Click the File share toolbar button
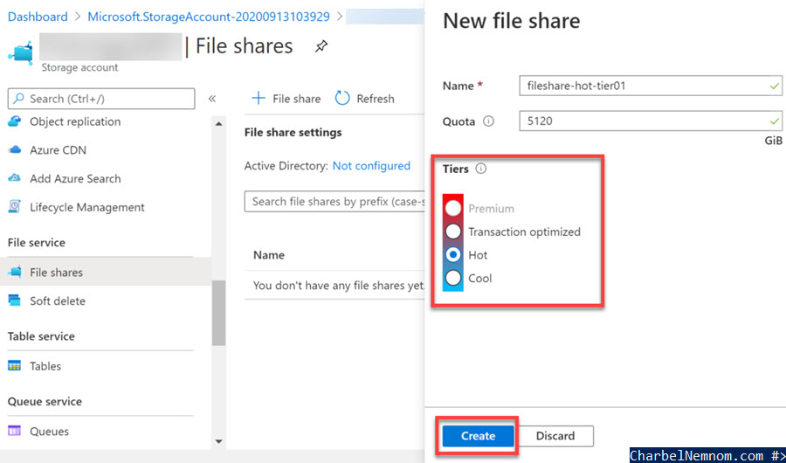Viewport: 786px width, 463px height. tap(286, 99)
